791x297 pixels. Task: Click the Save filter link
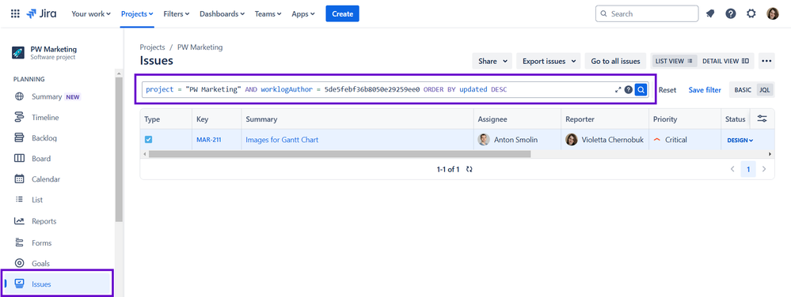(705, 90)
